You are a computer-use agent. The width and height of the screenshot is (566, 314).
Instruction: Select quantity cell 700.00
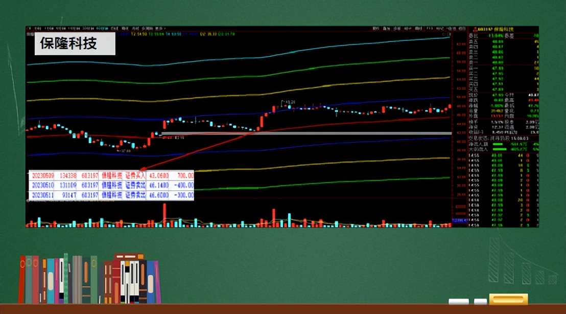click(x=185, y=175)
